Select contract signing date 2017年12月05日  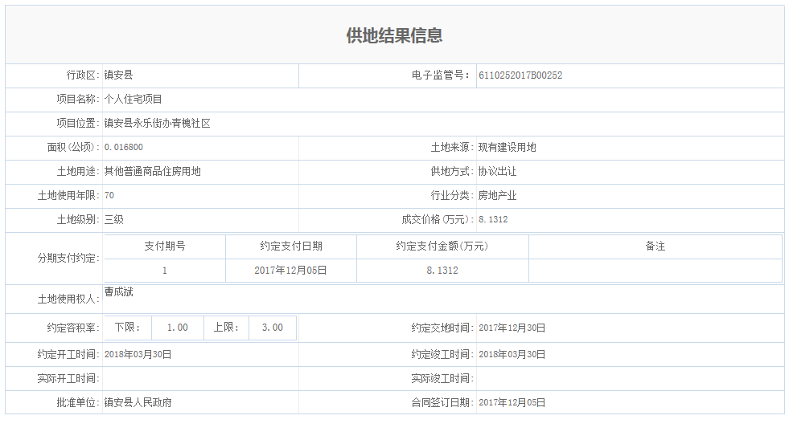(x=512, y=403)
